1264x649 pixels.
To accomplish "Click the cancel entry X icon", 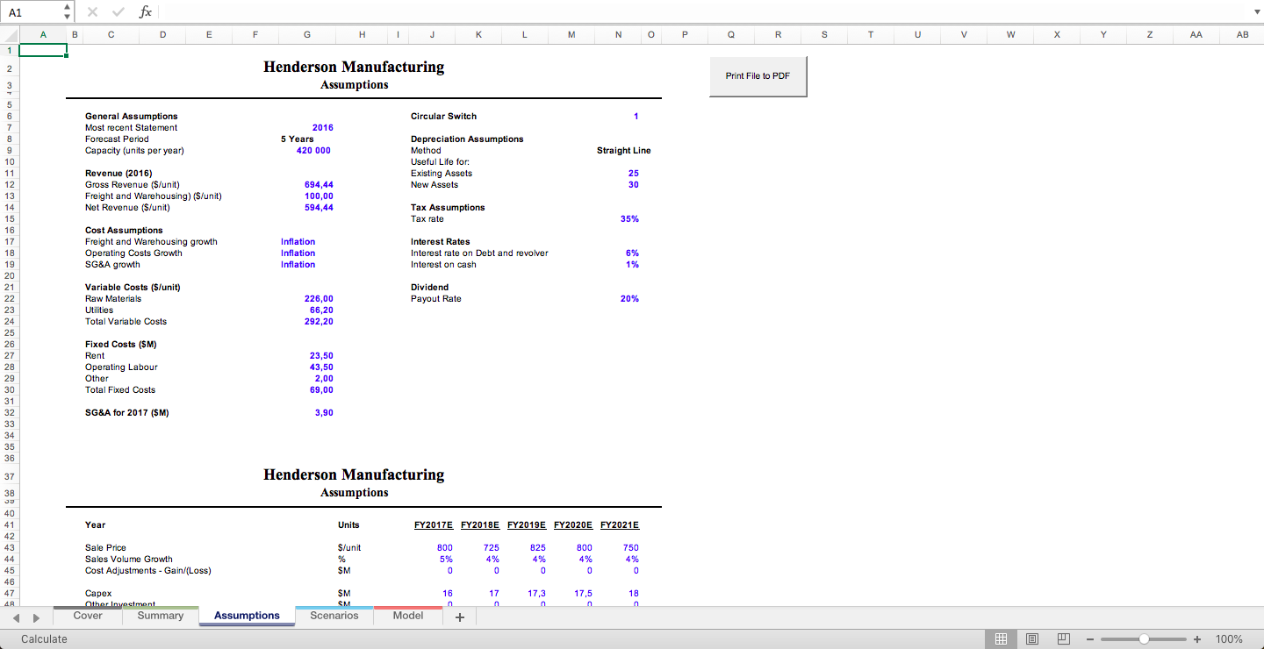I will pyautogui.click(x=94, y=12).
